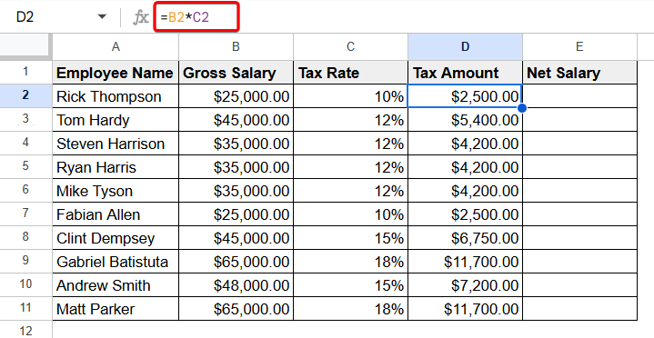The image size is (654, 338).
Task: Select row 1 header
Action: coord(25,72)
